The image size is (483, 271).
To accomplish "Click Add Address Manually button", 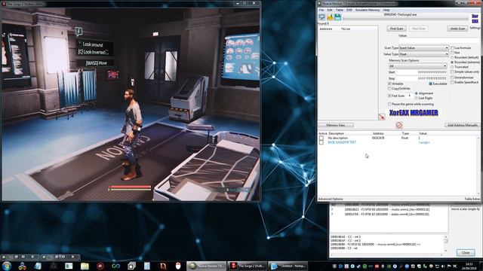I will click(x=463, y=125).
